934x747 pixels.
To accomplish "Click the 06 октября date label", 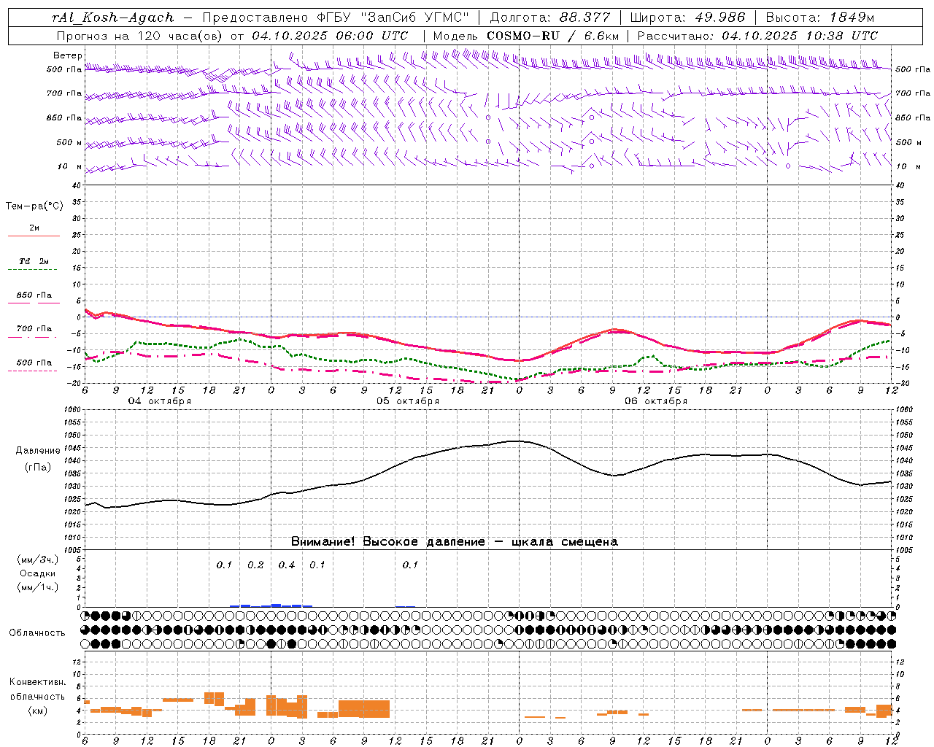I will tap(655, 401).
